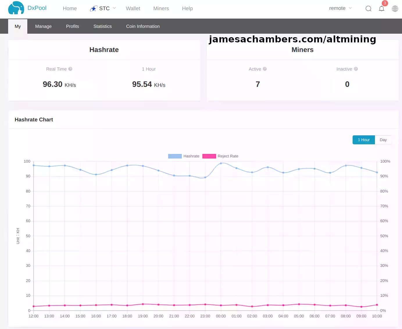Viewport: 402px width, 329px height.
Task: Toggle the Hashrate legend swatch
Action: pyautogui.click(x=175, y=156)
